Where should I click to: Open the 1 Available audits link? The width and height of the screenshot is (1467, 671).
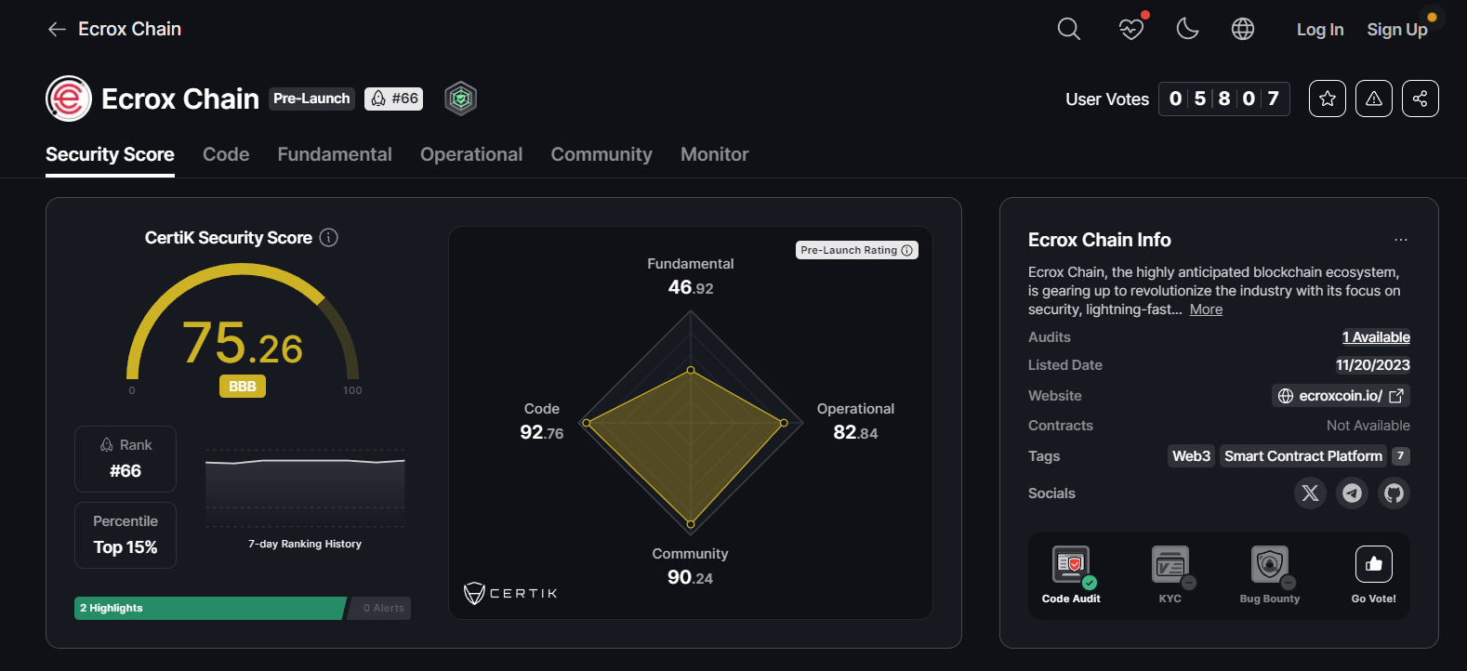pyautogui.click(x=1376, y=337)
